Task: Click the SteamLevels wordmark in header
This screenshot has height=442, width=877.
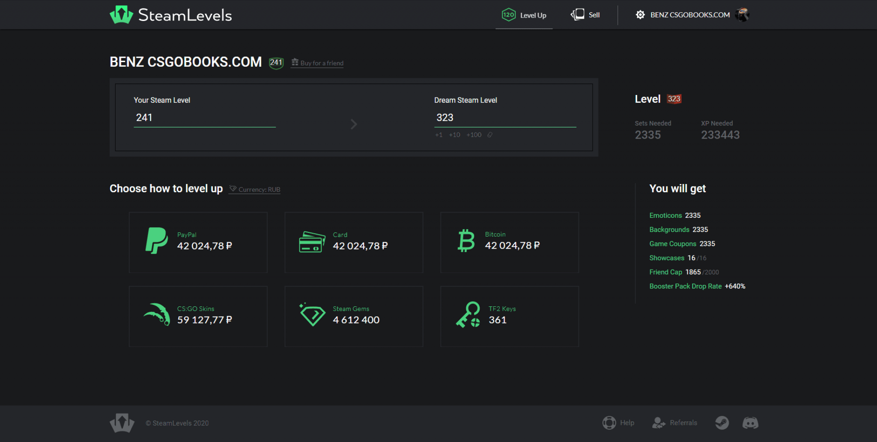Action: (185, 15)
